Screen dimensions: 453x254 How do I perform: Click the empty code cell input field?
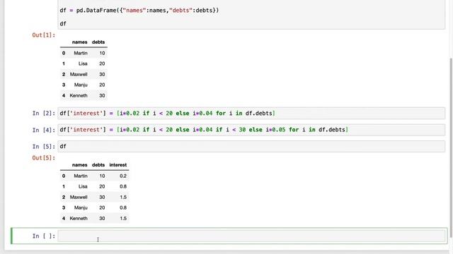pyautogui.click(x=251, y=236)
